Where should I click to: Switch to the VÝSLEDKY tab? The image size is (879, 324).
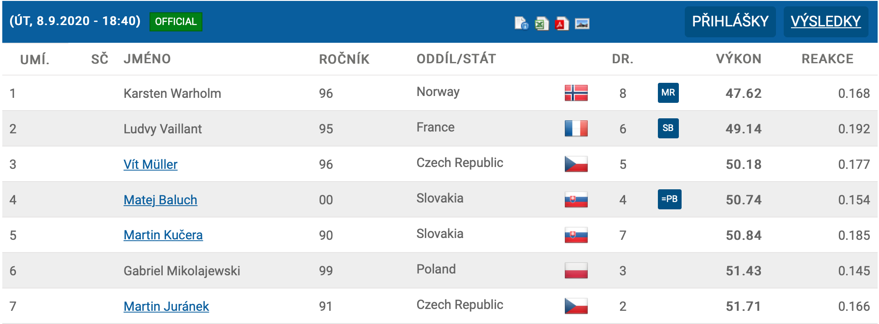[x=826, y=21]
